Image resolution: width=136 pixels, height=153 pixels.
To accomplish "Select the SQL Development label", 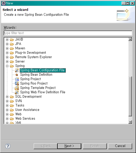I will click(x=28, y=97).
